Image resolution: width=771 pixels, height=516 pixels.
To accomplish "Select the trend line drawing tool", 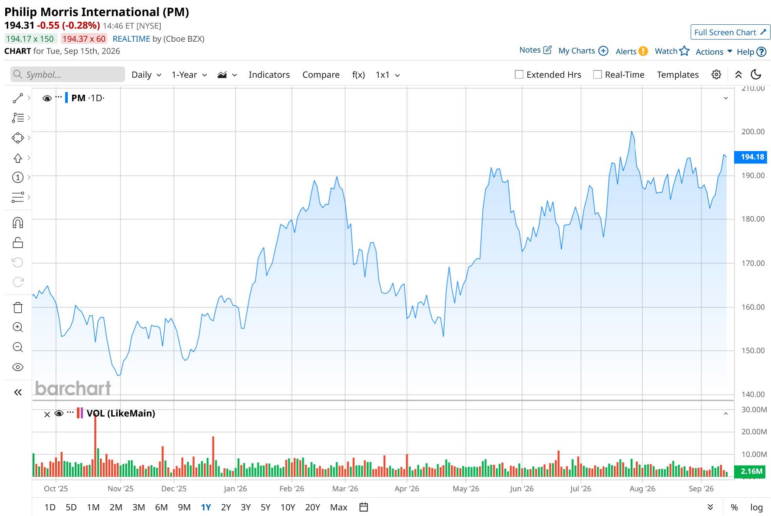I will (18, 98).
